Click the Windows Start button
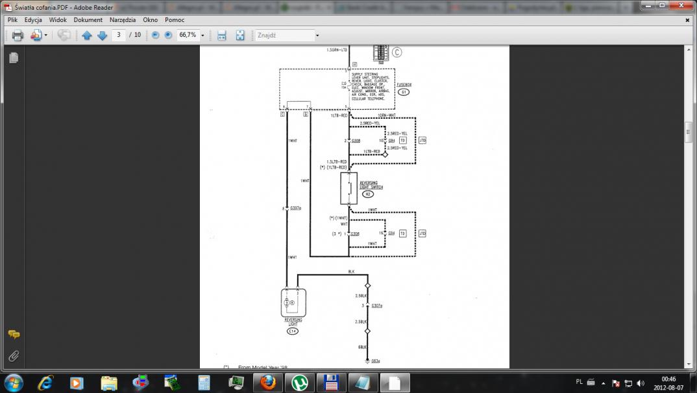Viewport: 697px width, 393px height. (13, 381)
